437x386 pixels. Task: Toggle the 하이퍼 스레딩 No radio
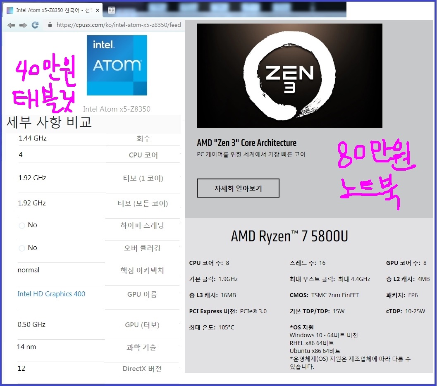(22, 225)
